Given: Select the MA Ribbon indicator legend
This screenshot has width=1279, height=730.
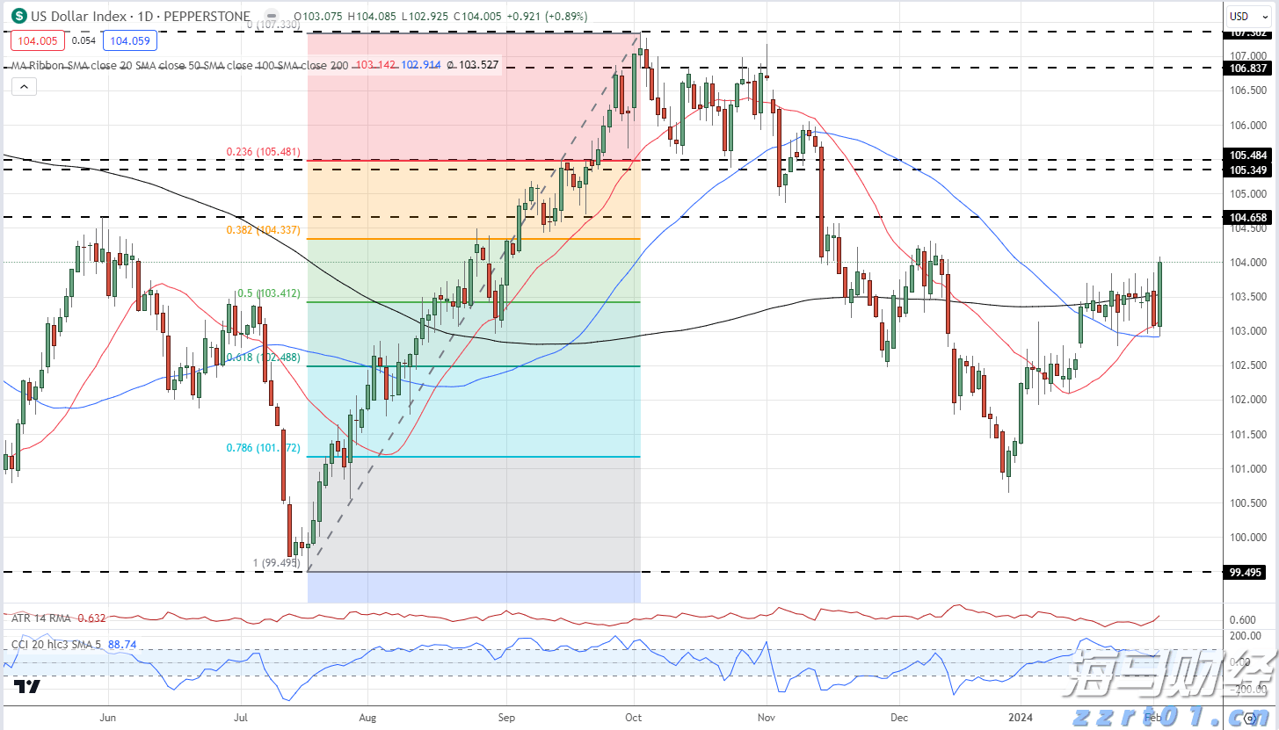Looking at the screenshot, I should (x=180, y=65).
